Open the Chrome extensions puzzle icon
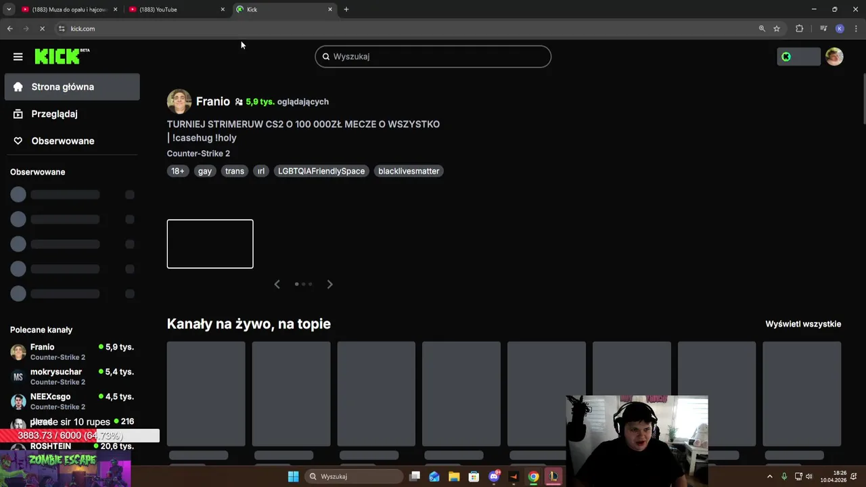Image resolution: width=866 pixels, height=487 pixels. pos(800,28)
